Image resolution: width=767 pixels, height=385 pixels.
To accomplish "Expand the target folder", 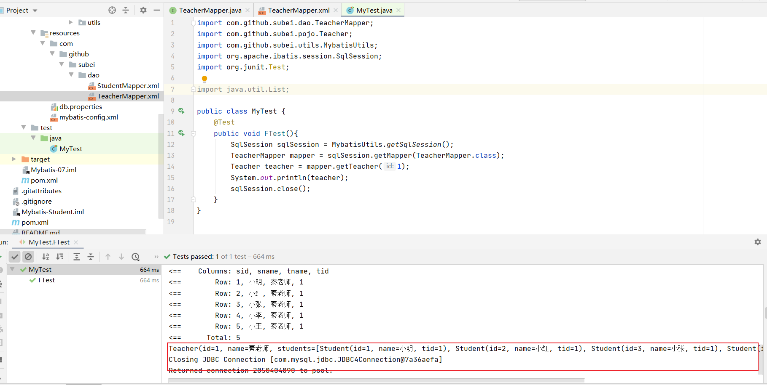I will [x=14, y=159].
